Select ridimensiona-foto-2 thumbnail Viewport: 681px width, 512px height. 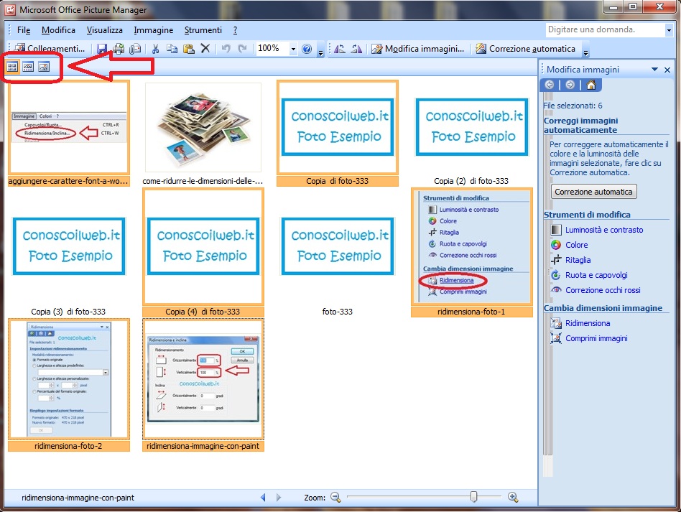pos(69,385)
